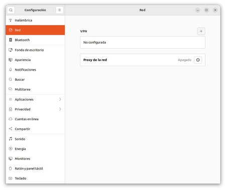Maximize the Configuración window
The height and width of the screenshot is (190, 226).
[x=206, y=10]
